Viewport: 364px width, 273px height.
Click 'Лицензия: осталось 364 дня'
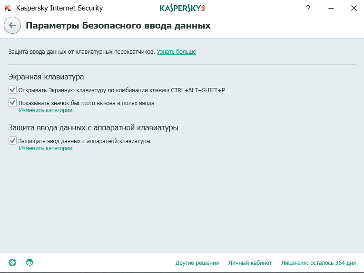(x=318, y=263)
